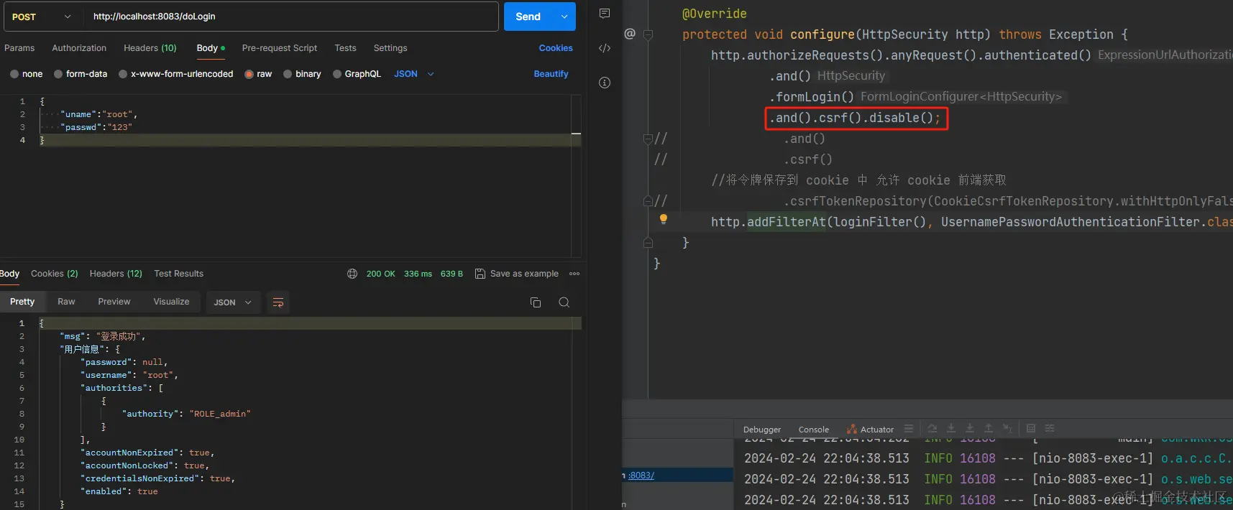Toggle fold marker on commented csrfTokenRepository line
Viewport: 1233px width, 510px height.
(648, 201)
